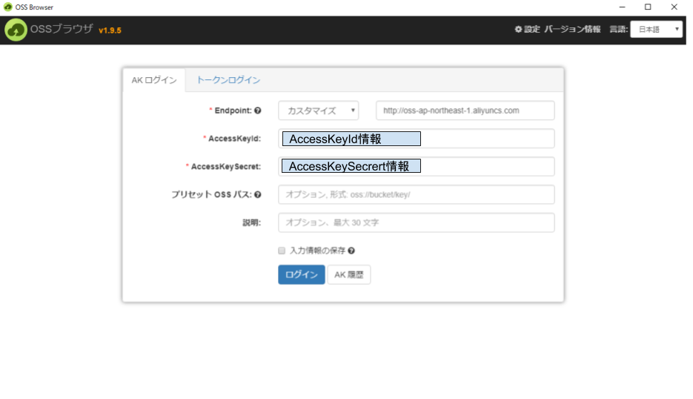Click the OSS Browser cloud logo
This screenshot has width=693, height=399.
[16, 30]
